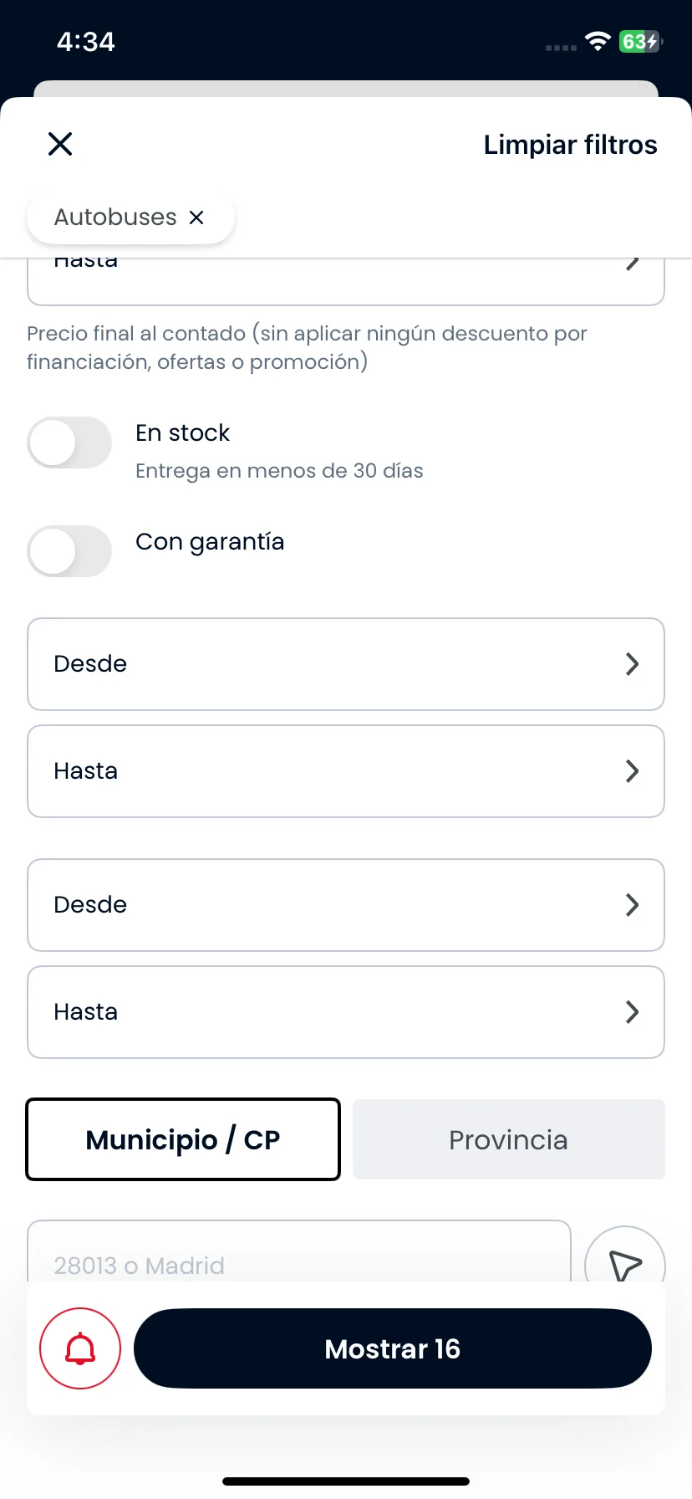
Task: Expand the last Hasta selector
Action: pos(346,1012)
